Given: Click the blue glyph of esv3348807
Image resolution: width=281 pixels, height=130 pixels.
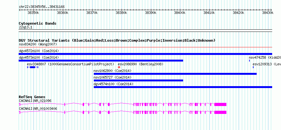Looking at the screenshot, I should click(33, 67).
